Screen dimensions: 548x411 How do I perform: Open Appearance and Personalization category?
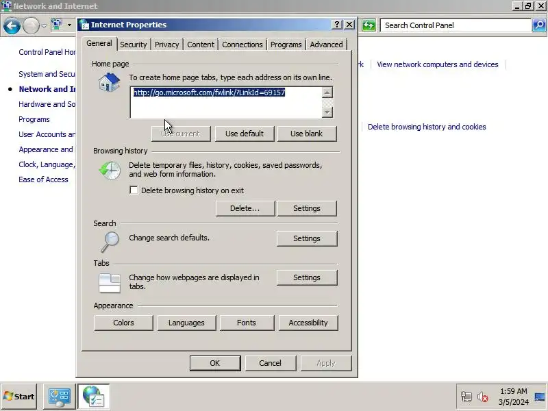coord(46,149)
